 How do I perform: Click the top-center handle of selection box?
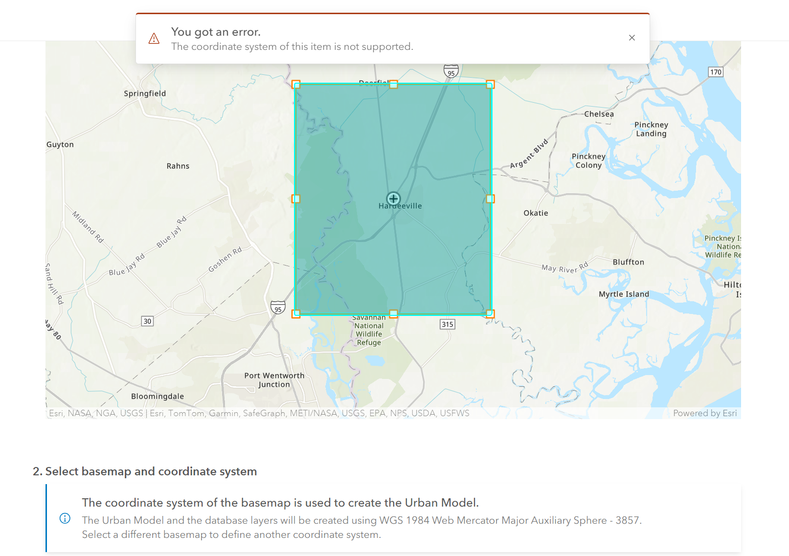394,84
